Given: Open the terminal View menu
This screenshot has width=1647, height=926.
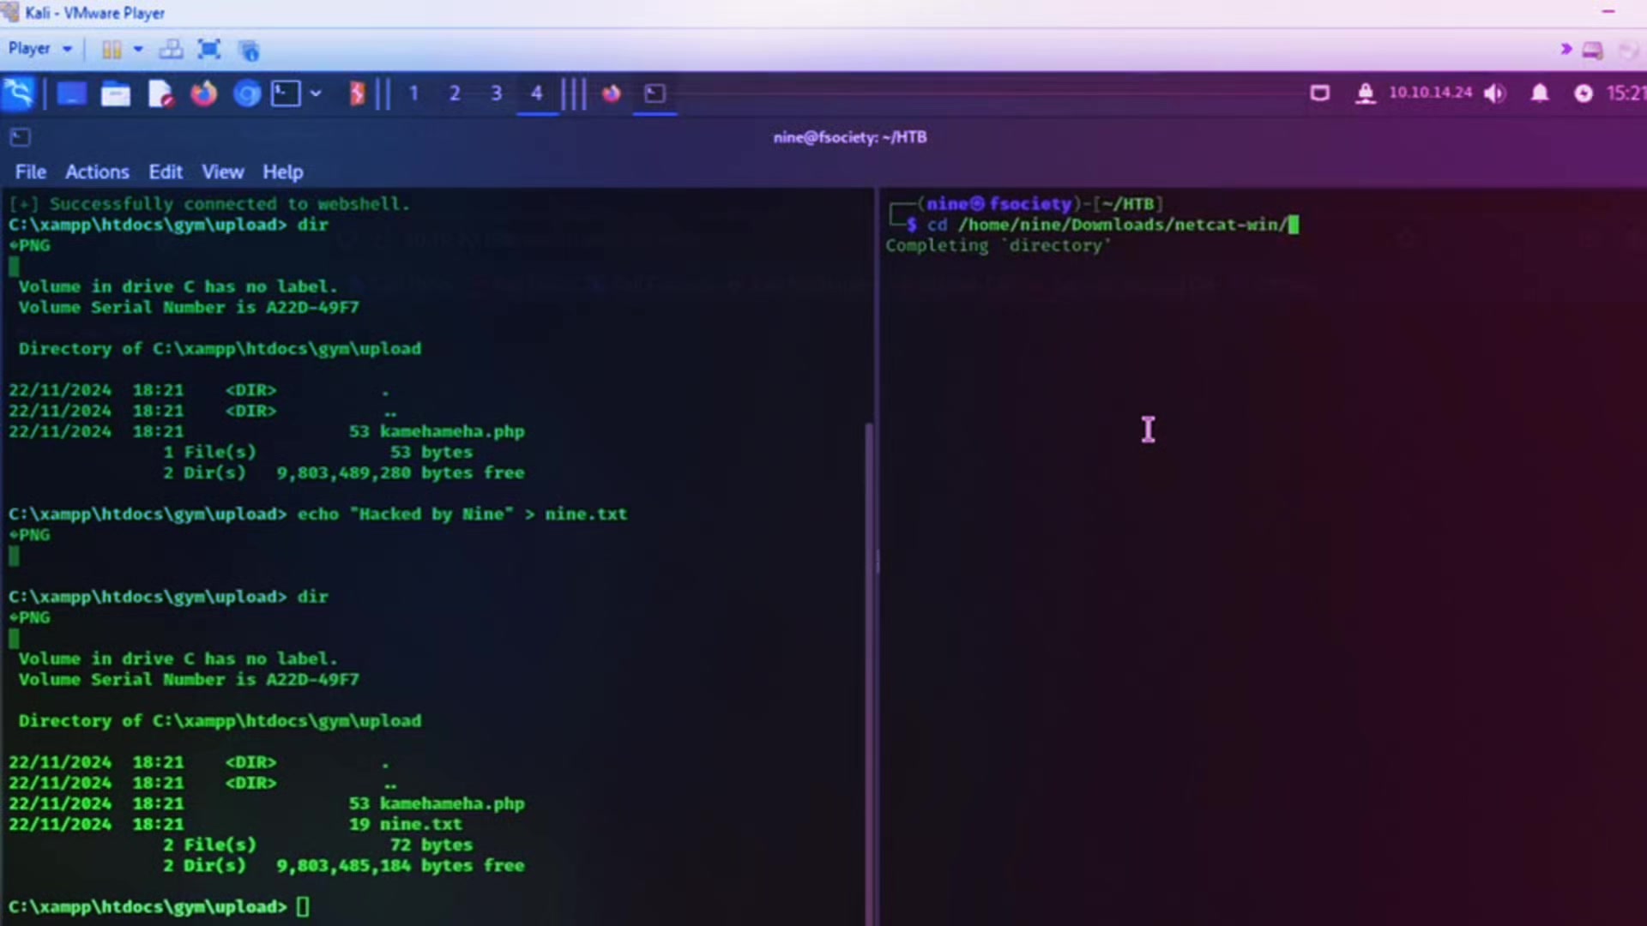Looking at the screenshot, I should [223, 171].
